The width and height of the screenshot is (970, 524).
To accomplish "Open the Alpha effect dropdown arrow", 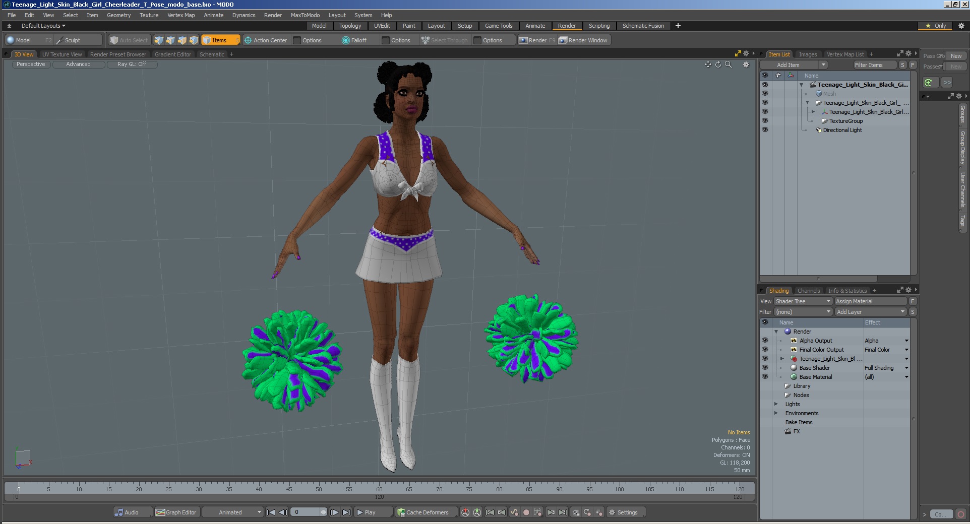I will pos(906,341).
